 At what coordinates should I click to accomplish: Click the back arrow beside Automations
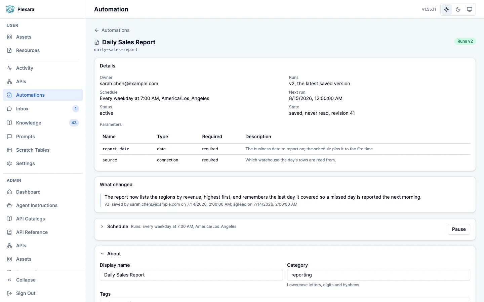(x=97, y=30)
